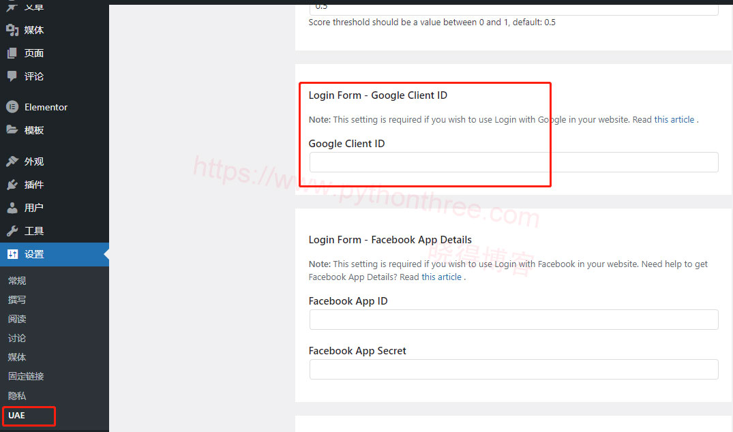This screenshot has height=432, width=733.
Task: Open Pages via the 页面 icon
Action: [x=12, y=53]
